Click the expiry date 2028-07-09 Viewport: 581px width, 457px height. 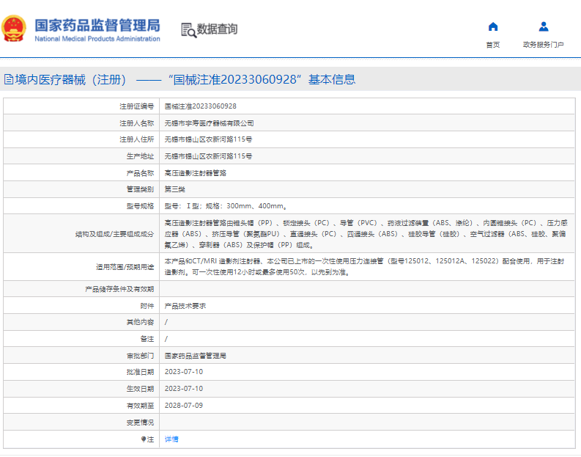pos(184,406)
